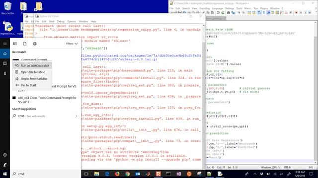Choose Run as administrator from context menu
This screenshot has height=178, width=318.
(32, 65)
